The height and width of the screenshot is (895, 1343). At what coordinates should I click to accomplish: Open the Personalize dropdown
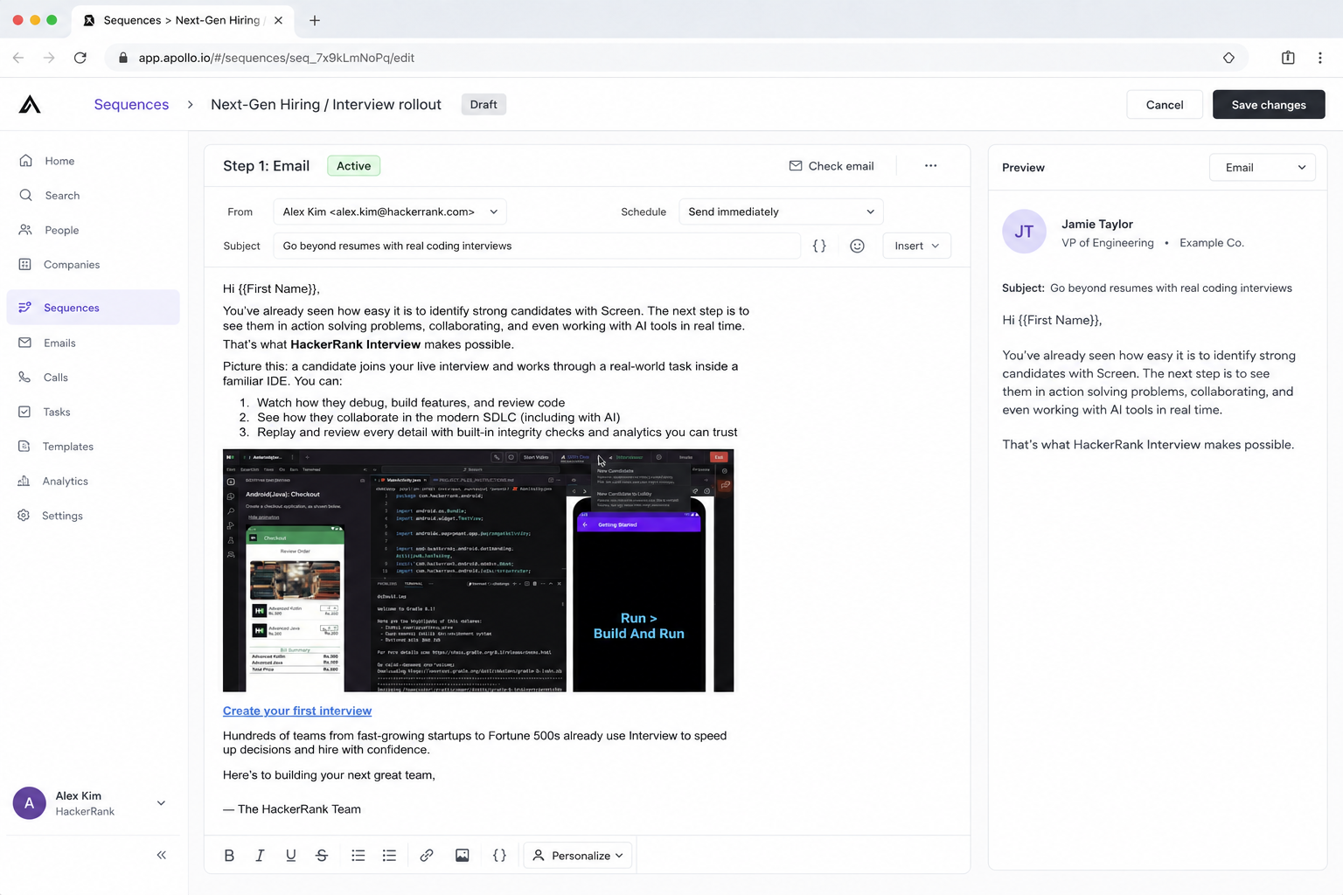[578, 856]
